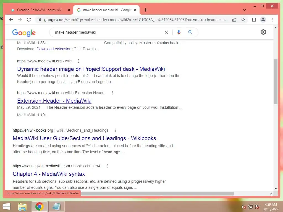This screenshot has width=283, height=212.
Task: Bookmark this page with the star icon
Action: (243, 20)
